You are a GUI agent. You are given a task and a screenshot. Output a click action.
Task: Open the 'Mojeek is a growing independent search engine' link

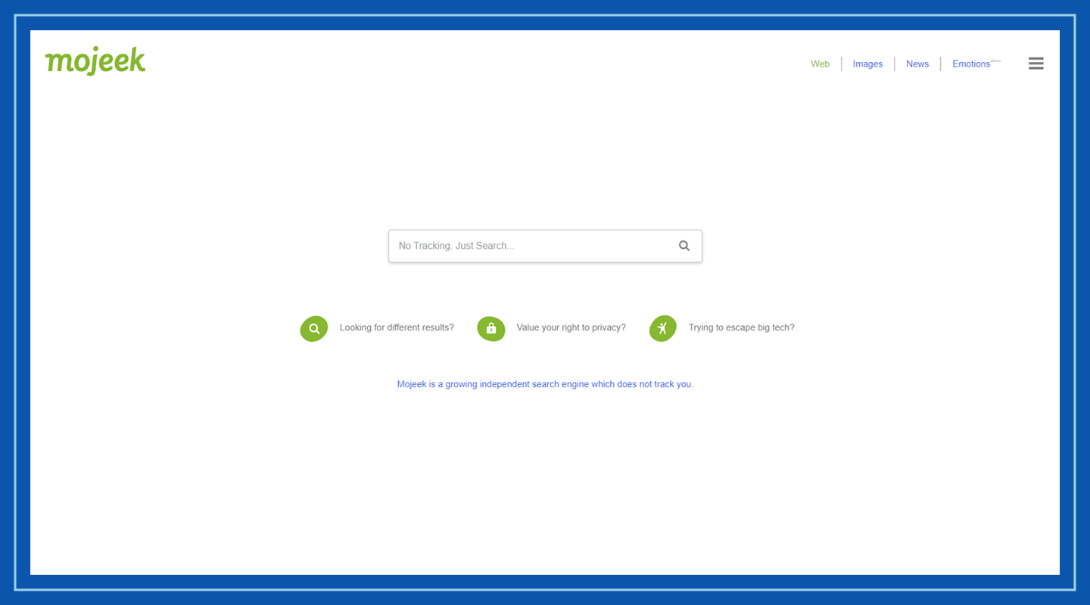pyautogui.click(x=545, y=383)
